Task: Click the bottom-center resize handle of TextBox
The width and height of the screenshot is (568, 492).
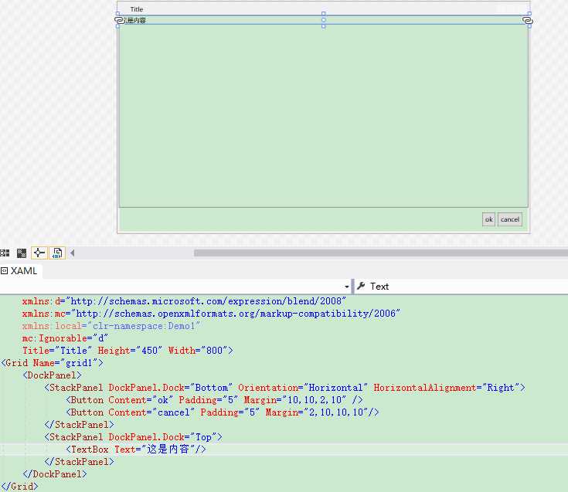Action: pos(324,26)
